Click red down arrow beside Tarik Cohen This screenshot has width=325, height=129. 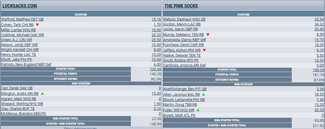(x=37, y=25)
